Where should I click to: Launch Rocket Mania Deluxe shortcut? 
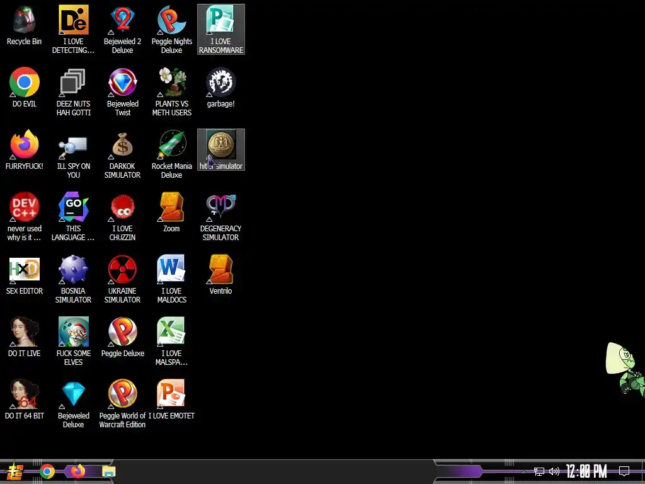171,154
